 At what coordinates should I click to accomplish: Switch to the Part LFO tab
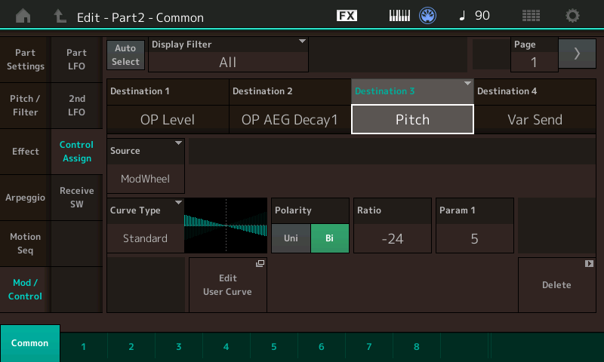76,60
